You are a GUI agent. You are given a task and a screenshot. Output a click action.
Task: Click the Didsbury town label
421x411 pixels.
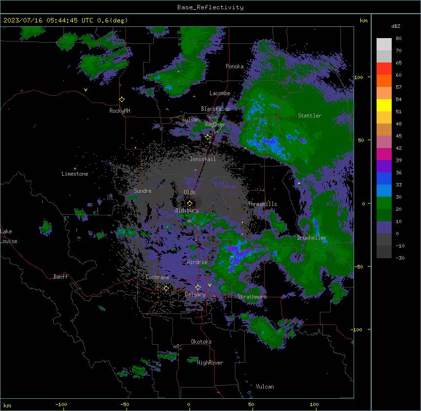(x=187, y=210)
